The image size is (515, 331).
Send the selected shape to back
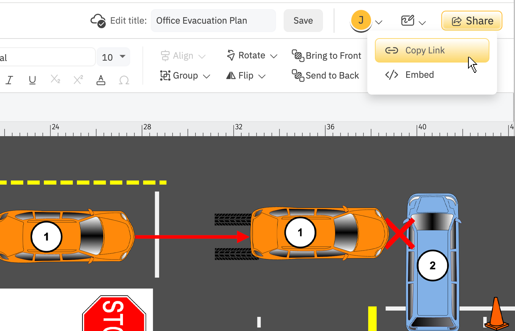point(325,75)
